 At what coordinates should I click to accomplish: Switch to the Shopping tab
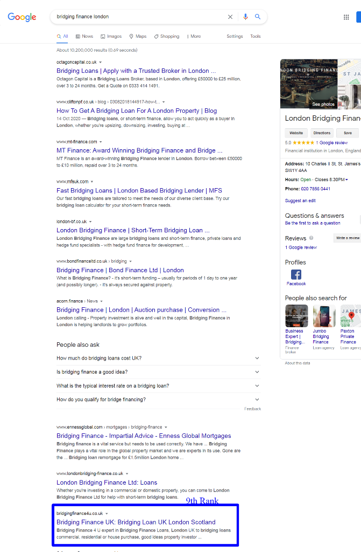point(167,36)
